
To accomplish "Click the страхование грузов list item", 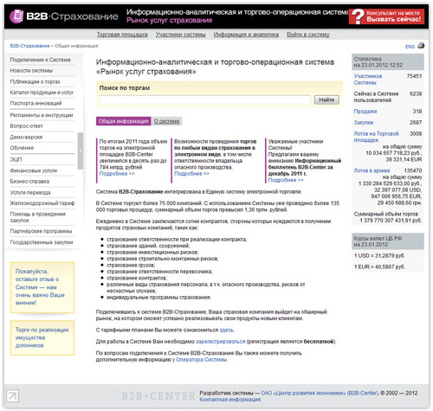I will click(x=131, y=265).
